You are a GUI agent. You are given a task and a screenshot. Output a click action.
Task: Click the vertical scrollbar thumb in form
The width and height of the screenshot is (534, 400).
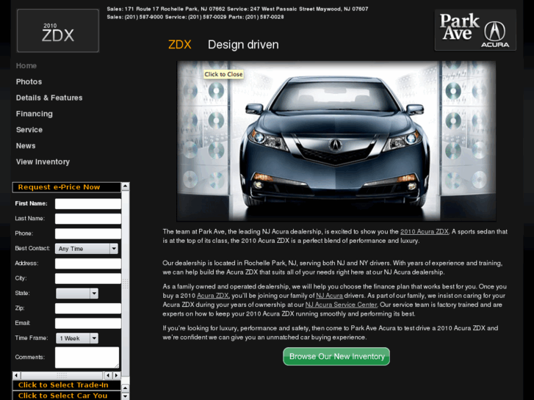[x=126, y=283]
